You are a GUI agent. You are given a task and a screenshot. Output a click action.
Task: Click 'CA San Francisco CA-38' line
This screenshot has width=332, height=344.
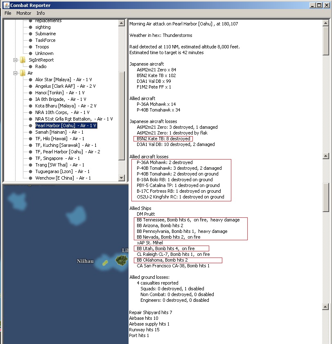[x=173, y=266]
